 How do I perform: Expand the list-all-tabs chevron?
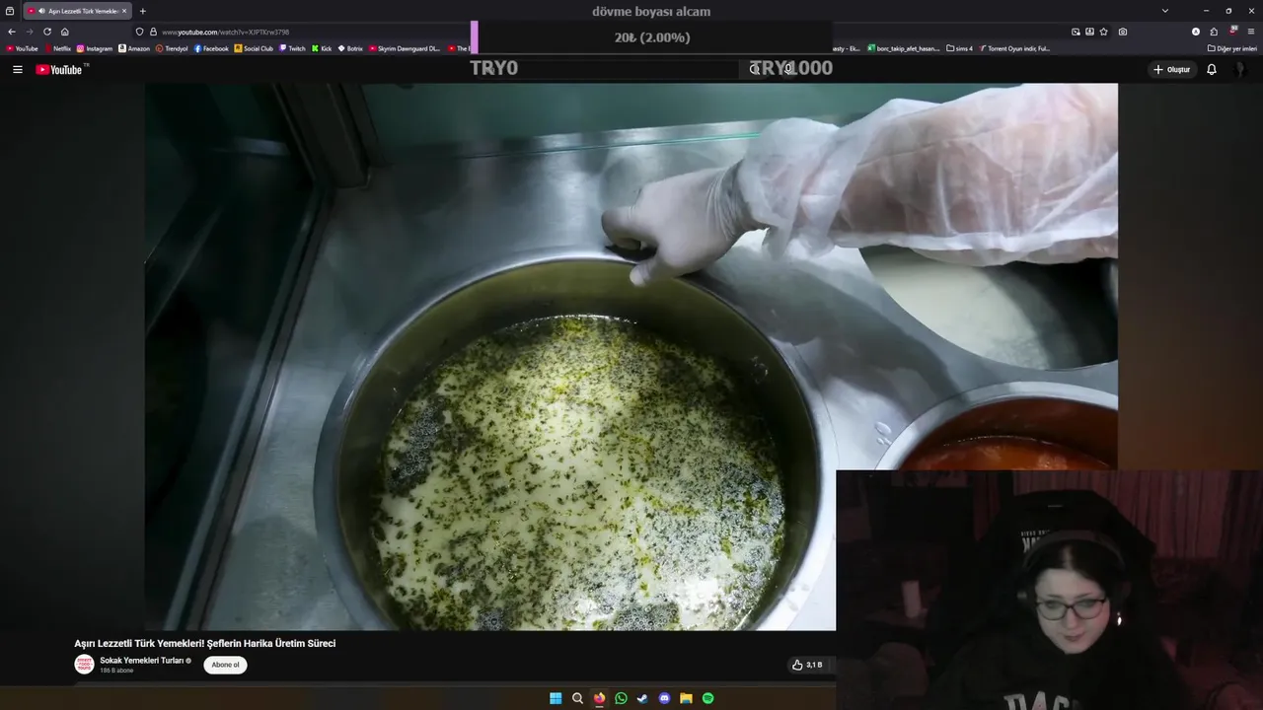pyautogui.click(x=1165, y=11)
